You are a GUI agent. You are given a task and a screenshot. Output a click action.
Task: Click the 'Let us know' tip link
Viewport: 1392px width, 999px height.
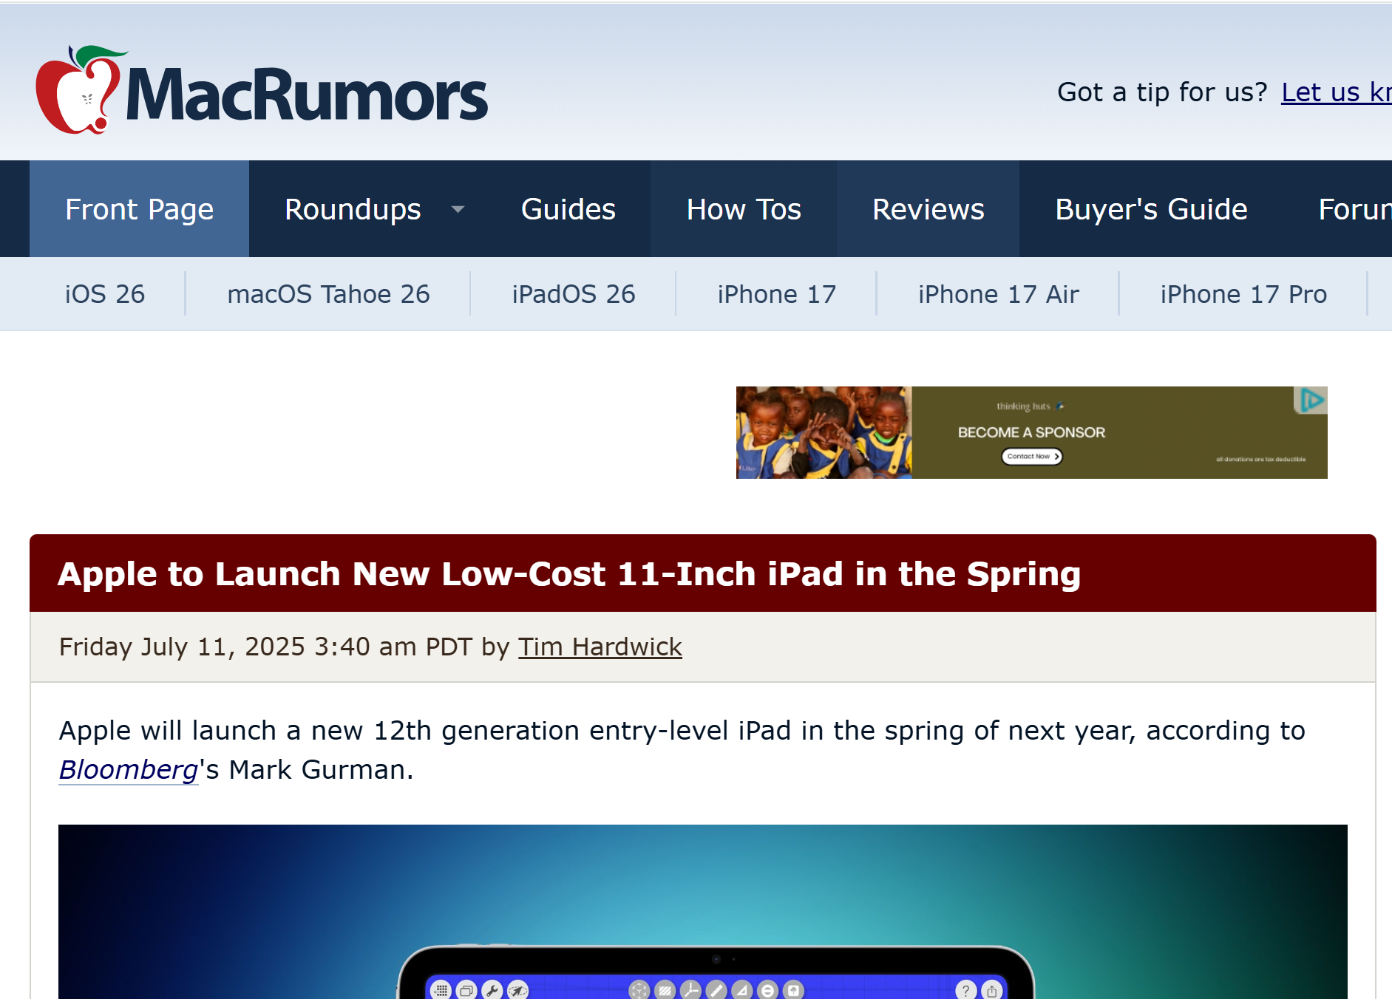(1336, 92)
